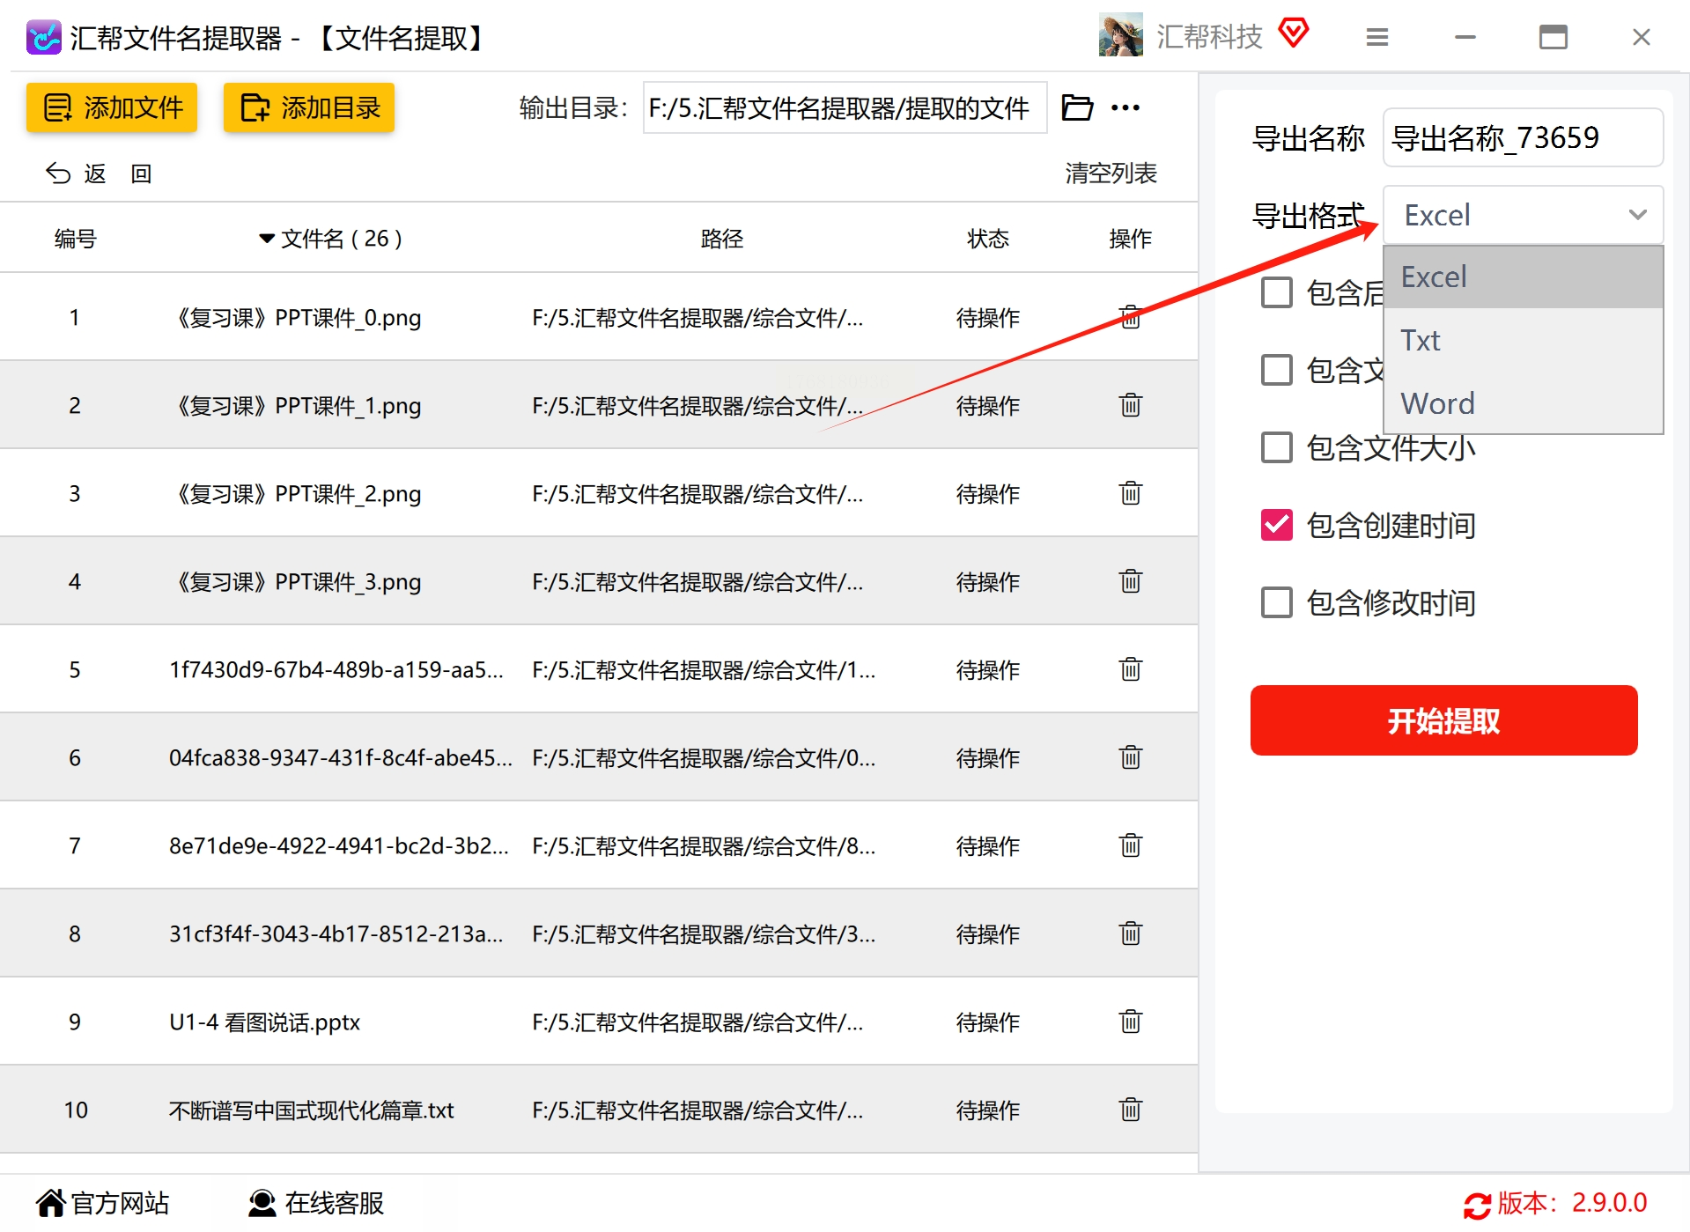Select file starting with 04fca838-9347
This screenshot has height=1232, width=1690.
pos(341,757)
